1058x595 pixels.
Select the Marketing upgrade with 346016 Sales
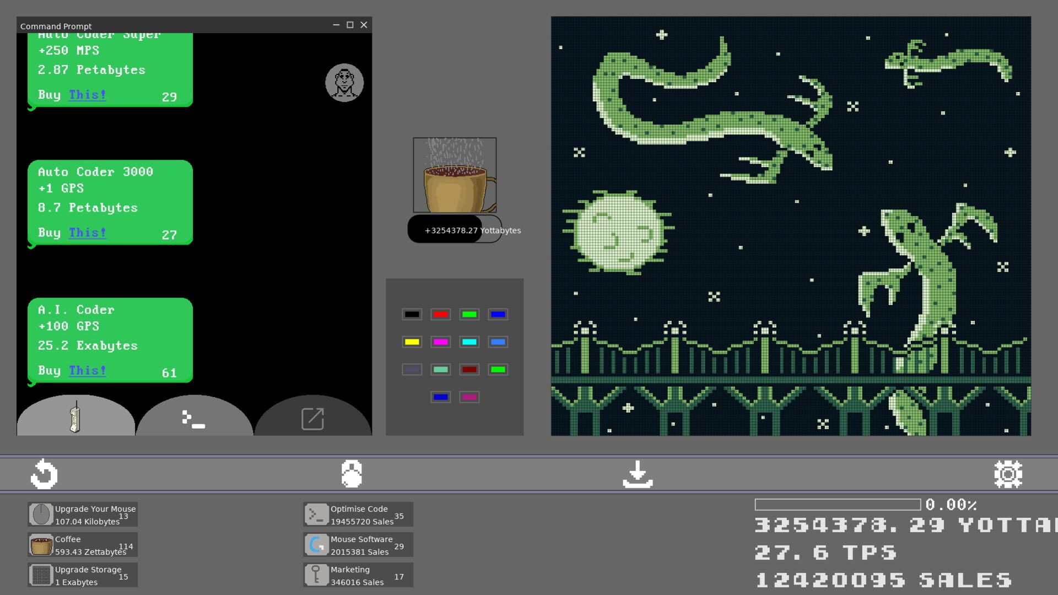[358, 575]
